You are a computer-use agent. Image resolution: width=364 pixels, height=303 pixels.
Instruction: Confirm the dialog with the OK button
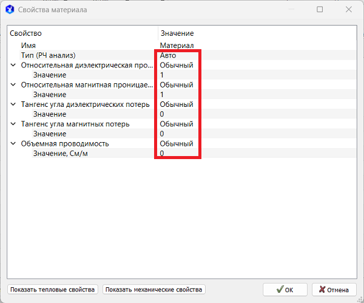[285, 290]
